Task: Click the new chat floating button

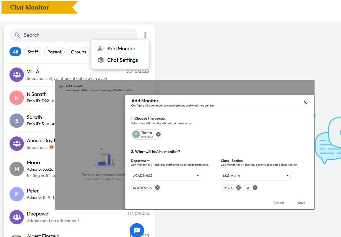Action: [137, 230]
